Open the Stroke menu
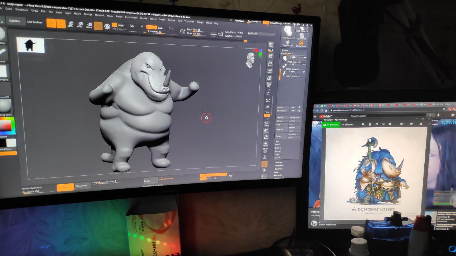This screenshot has height=256, width=456. (x=162, y=19)
